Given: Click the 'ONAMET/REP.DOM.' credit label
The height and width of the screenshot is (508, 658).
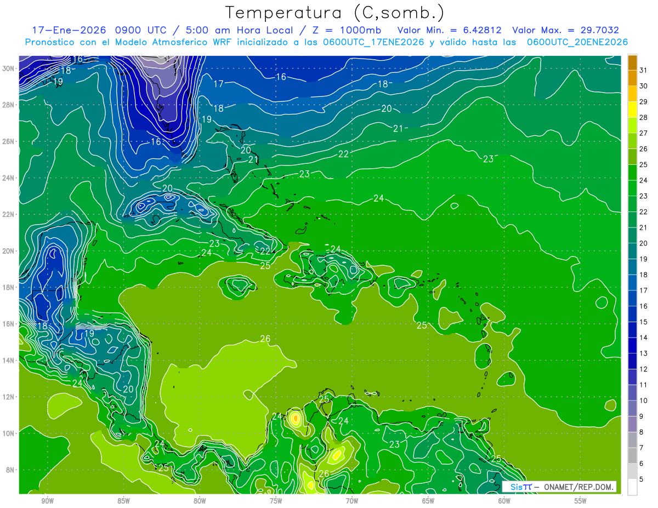Looking at the screenshot, I should [578, 487].
